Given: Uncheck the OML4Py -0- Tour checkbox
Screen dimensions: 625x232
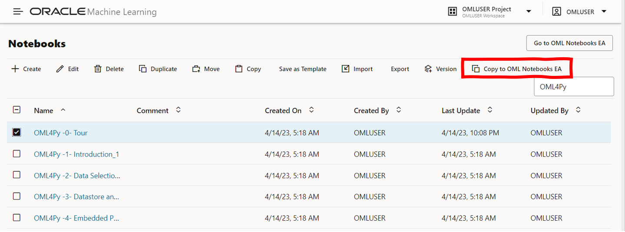Looking at the screenshot, I should pyautogui.click(x=17, y=132).
